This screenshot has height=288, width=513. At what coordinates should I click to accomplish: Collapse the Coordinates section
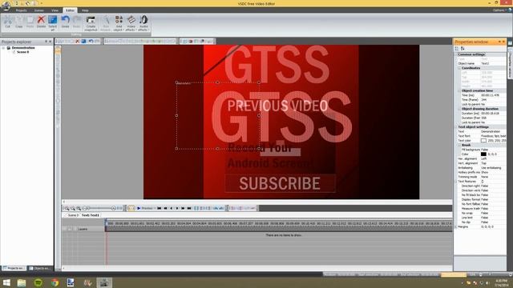tap(459, 68)
